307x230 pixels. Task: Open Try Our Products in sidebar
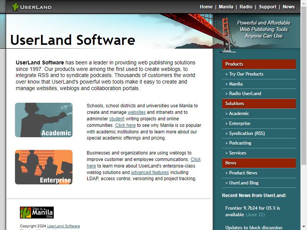click(259, 74)
